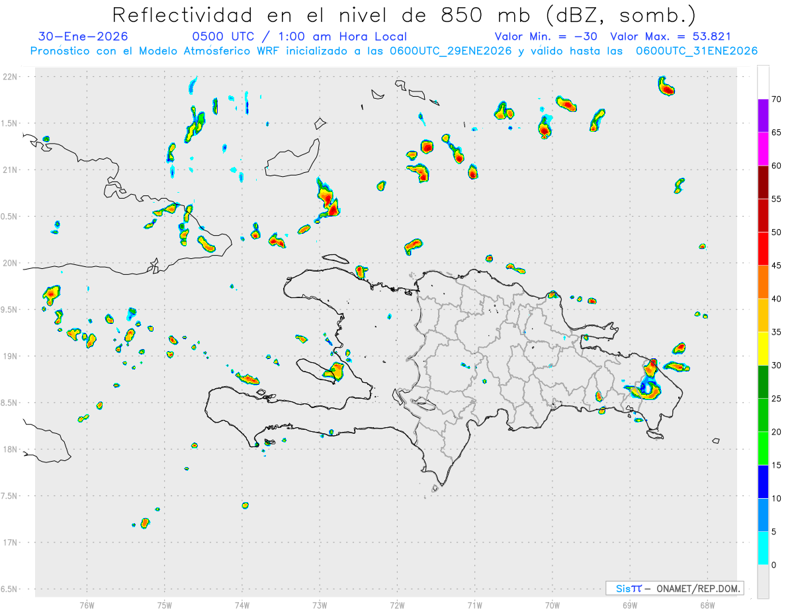Screen dimensions: 794x614
Task: Click the latitude axis label "21N"
Action: (x=11, y=170)
